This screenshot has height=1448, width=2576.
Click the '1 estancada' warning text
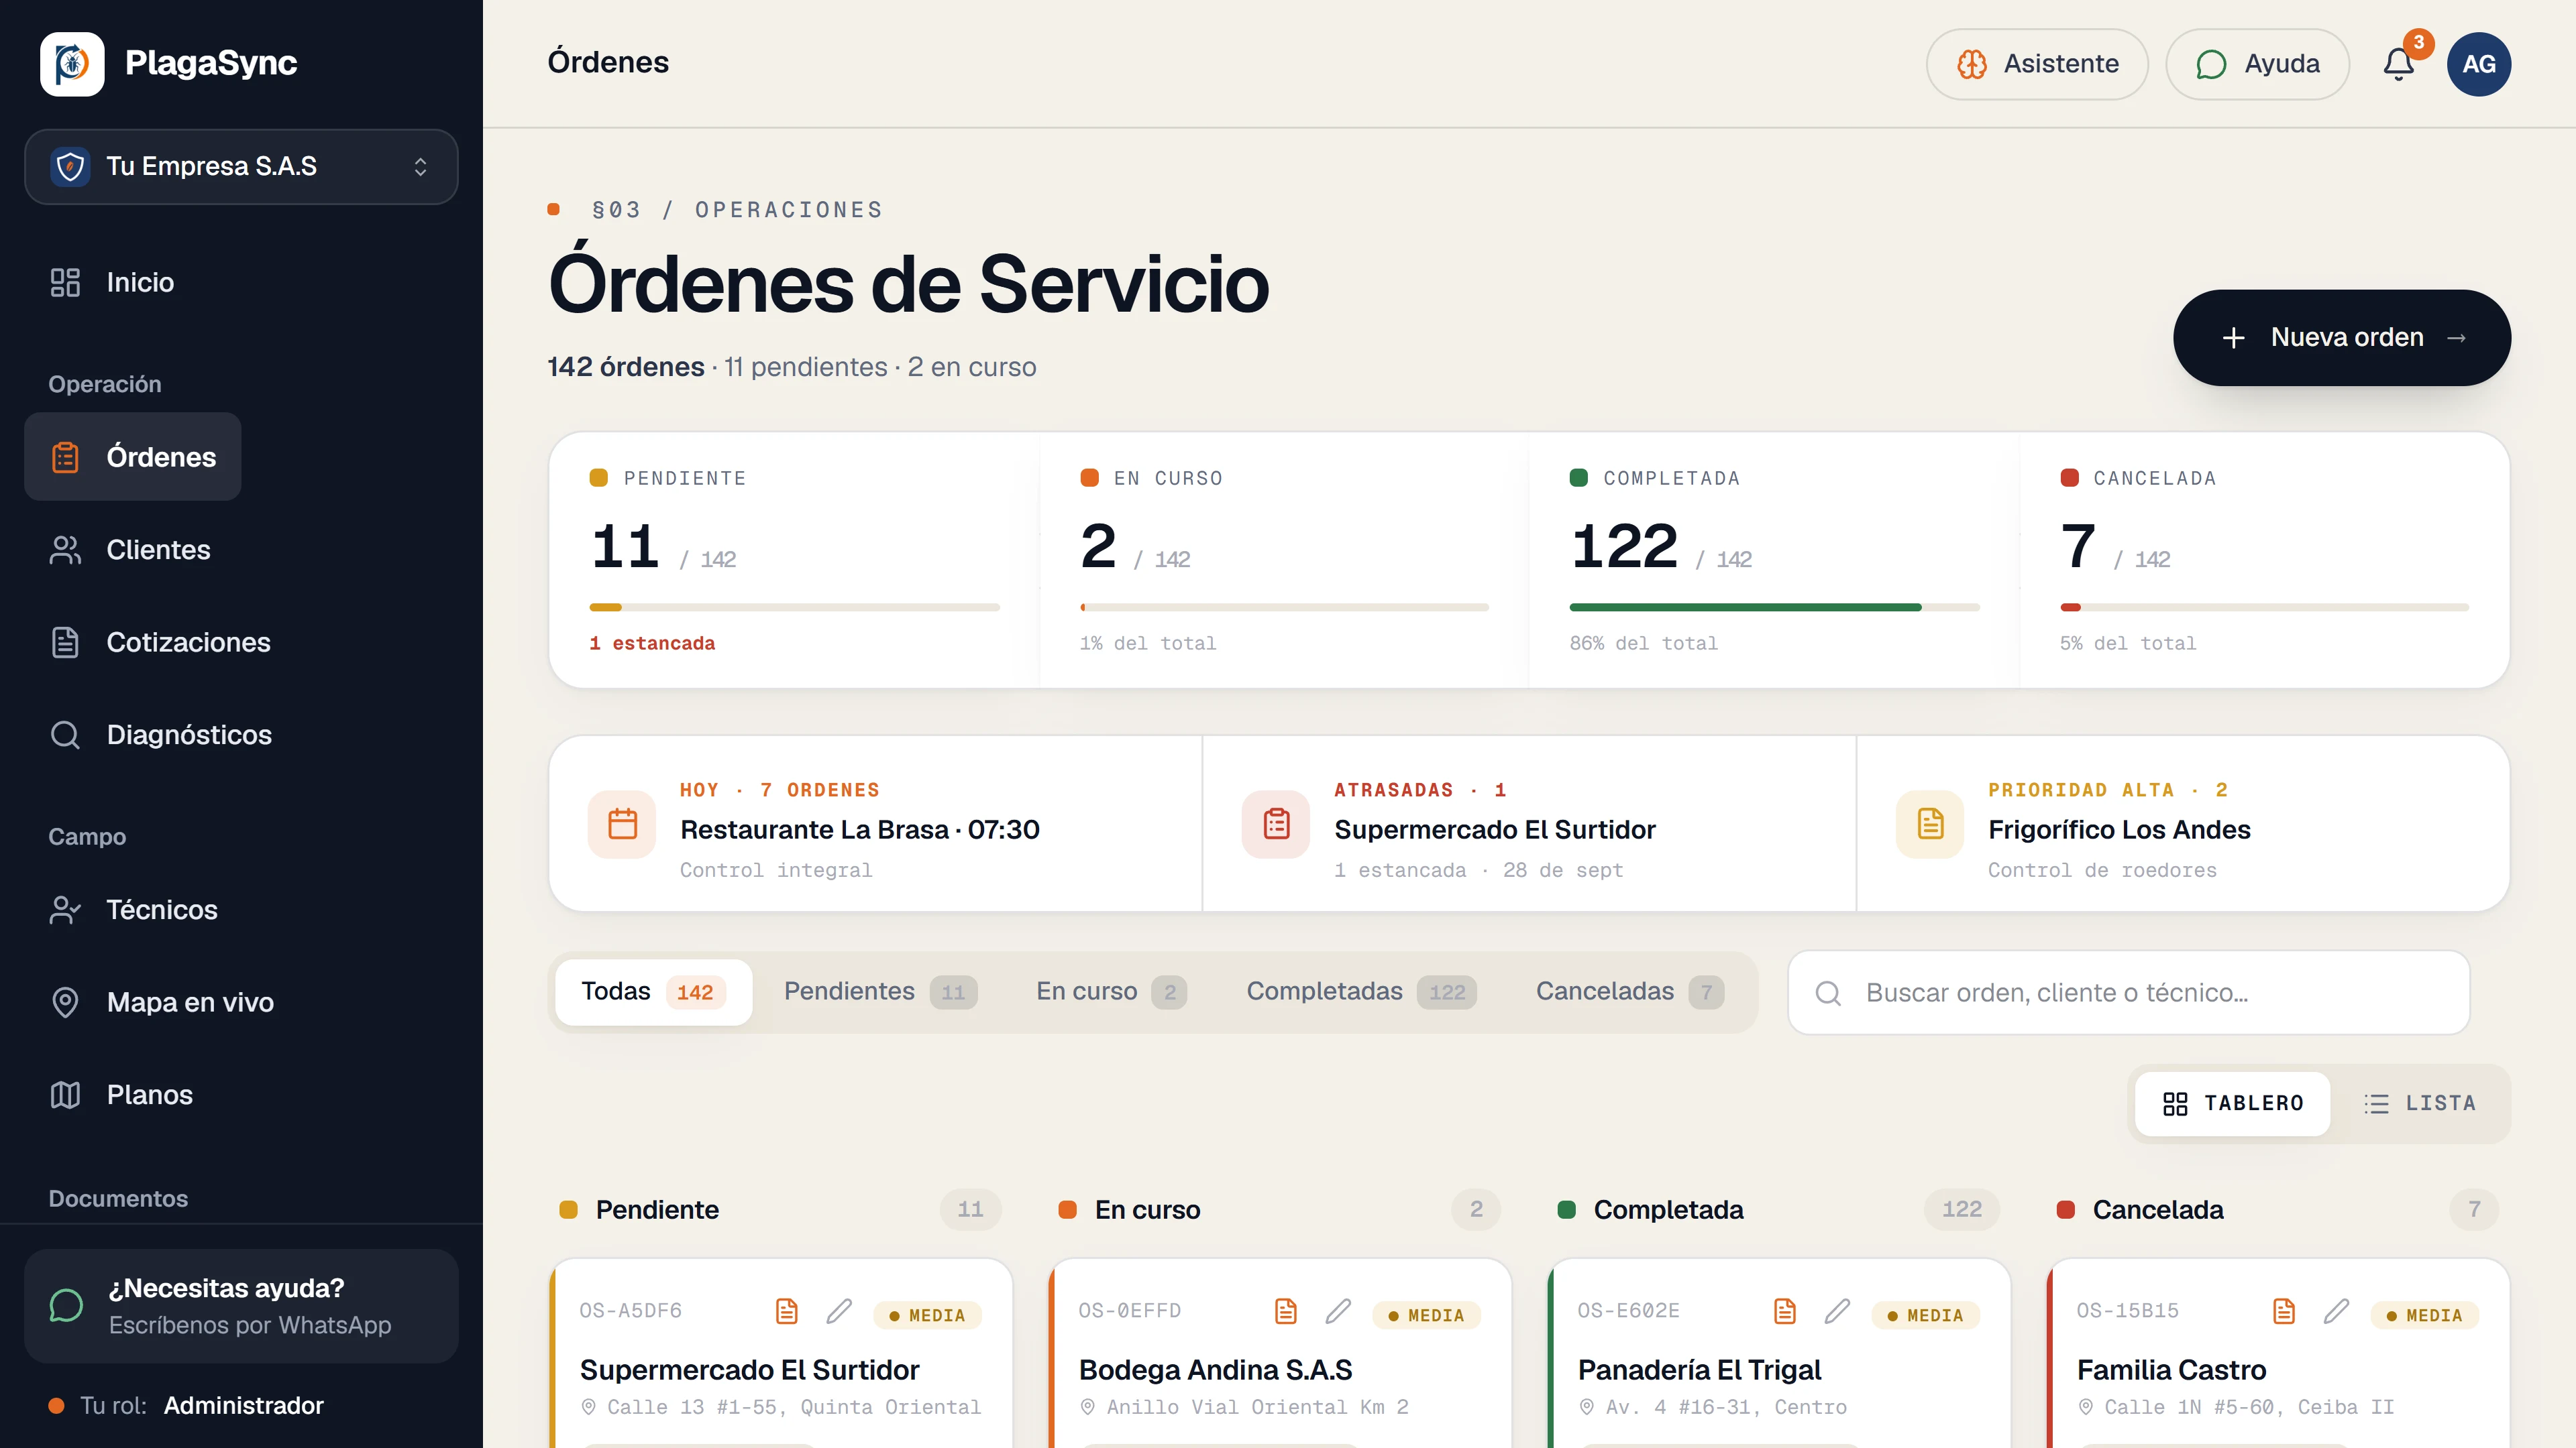click(x=652, y=644)
